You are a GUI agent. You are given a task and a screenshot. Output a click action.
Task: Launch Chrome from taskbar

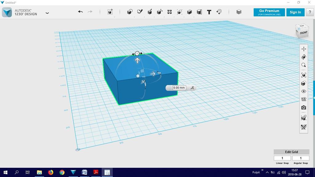point(62,172)
